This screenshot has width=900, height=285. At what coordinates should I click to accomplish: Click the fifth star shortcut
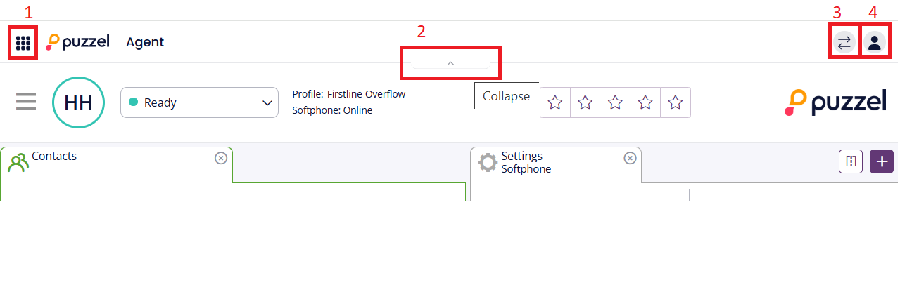click(x=676, y=102)
